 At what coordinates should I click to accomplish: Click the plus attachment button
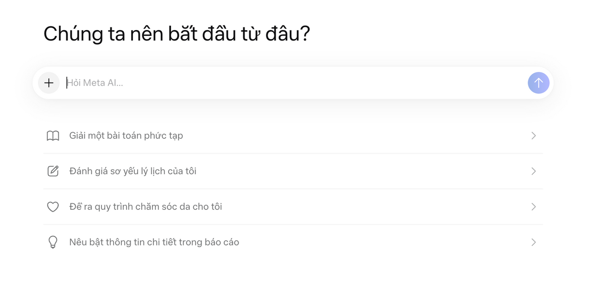[x=49, y=83]
